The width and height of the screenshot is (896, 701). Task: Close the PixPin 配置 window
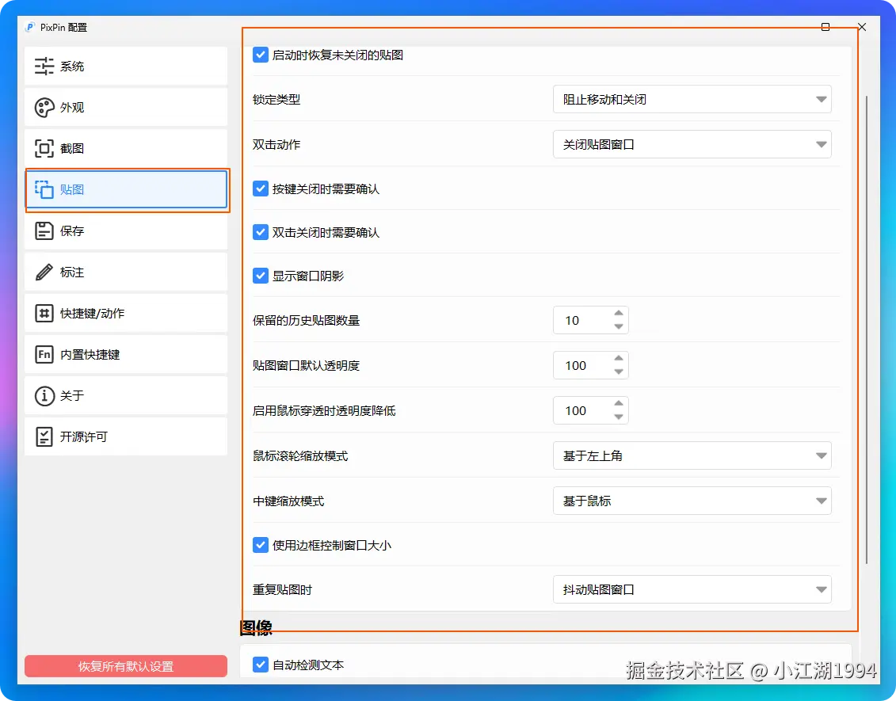pyautogui.click(x=862, y=27)
